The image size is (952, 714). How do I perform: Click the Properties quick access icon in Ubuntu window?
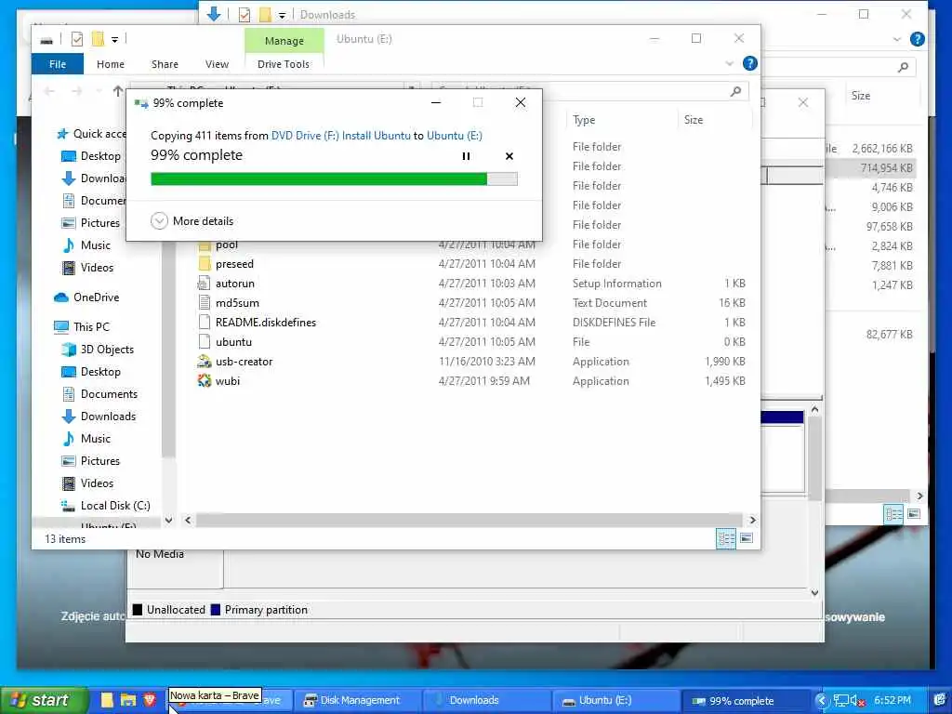(77, 39)
